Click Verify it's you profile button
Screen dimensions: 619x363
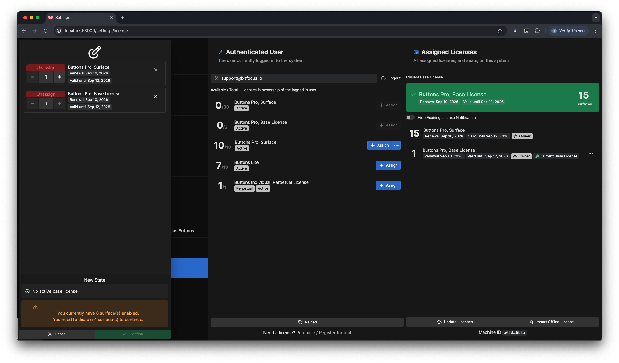pyautogui.click(x=568, y=31)
